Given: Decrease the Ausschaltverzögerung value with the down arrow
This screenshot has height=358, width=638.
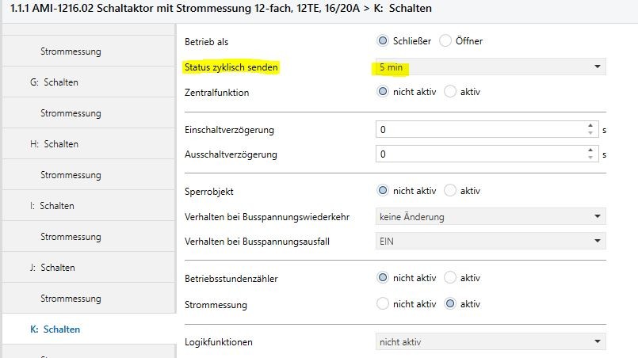Looking at the screenshot, I should tap(590, 158).
